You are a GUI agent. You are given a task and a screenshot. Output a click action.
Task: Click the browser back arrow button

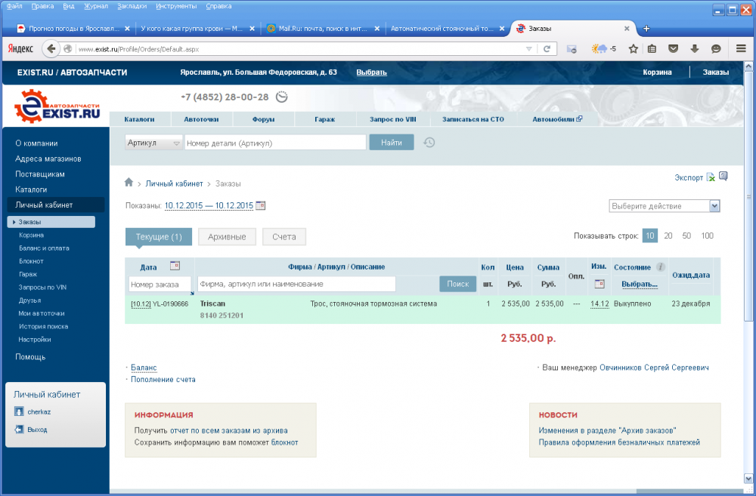click(51, 48)
